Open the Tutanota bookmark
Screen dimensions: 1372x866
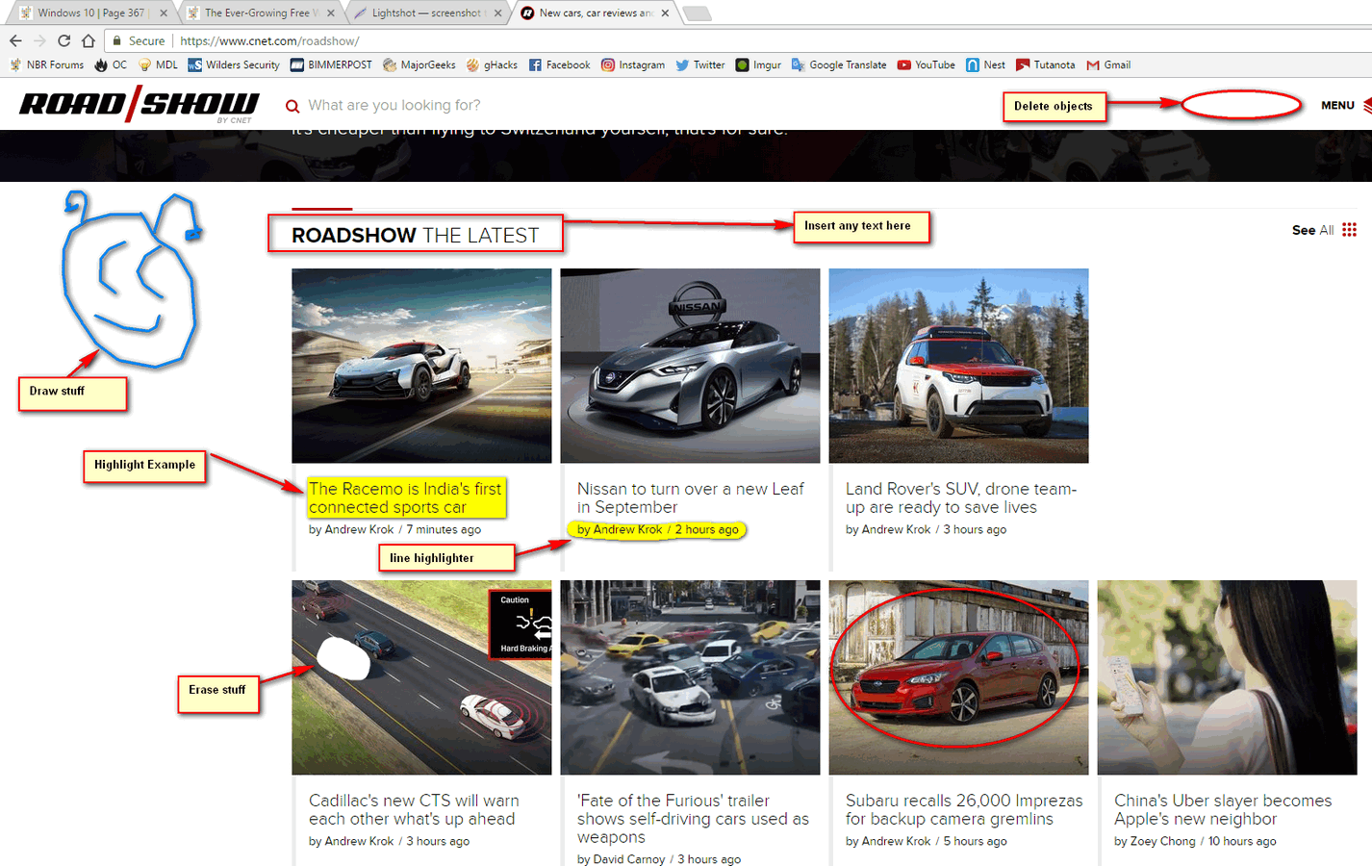click(1046, 65)
